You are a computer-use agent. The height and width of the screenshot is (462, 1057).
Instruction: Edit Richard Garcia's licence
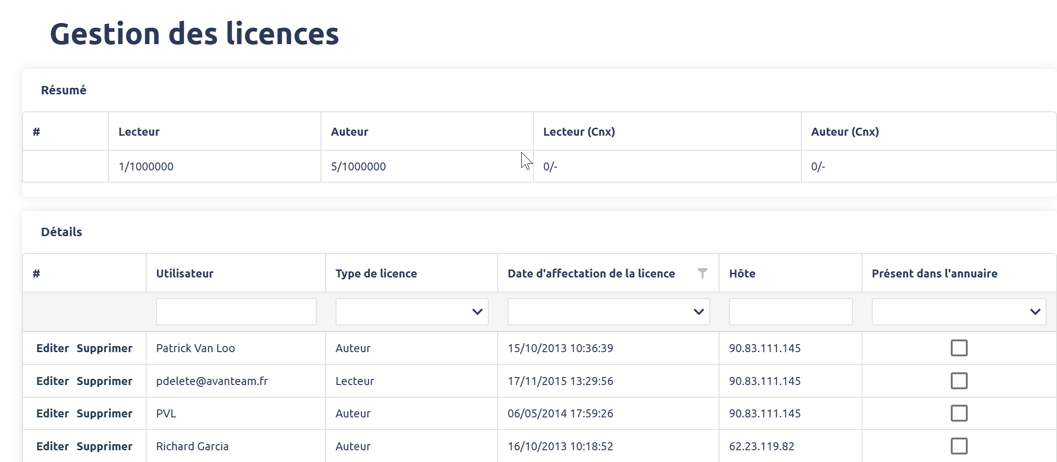[53, 447]
